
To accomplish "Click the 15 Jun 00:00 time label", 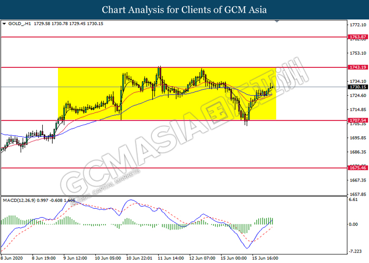I will point(234,258).
